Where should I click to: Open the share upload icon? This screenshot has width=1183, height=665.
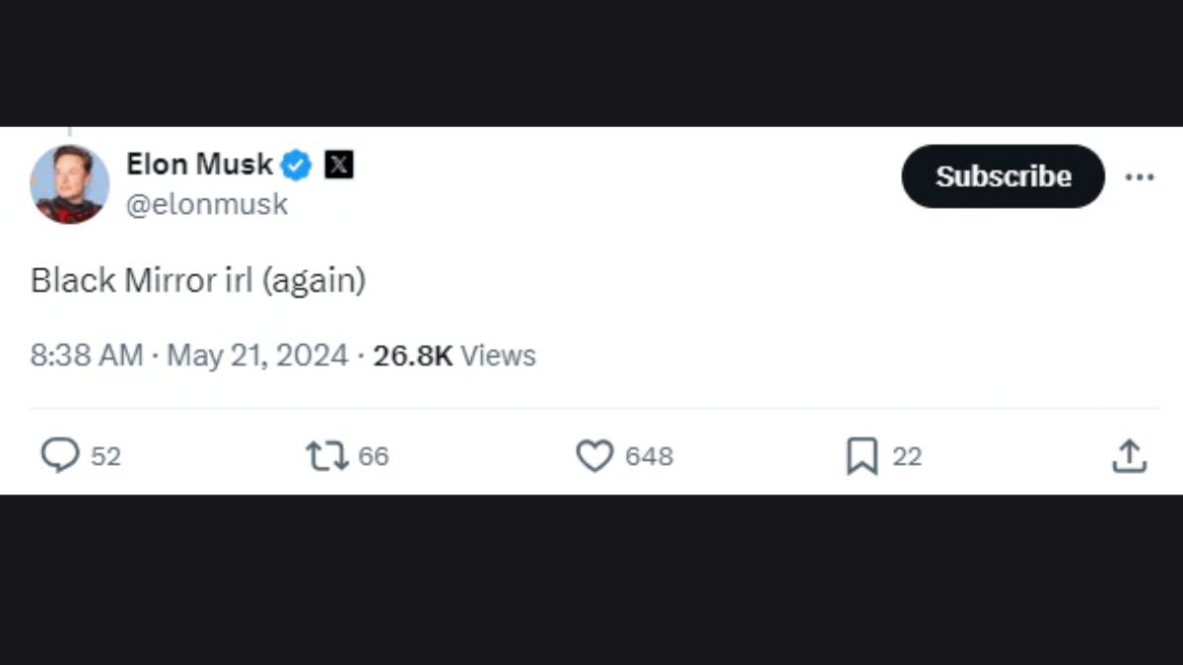(x=1129, y=455)
